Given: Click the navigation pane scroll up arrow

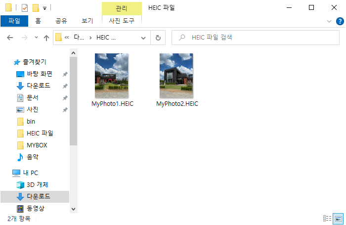Looking at the screenshot, I should click(74, 53).
